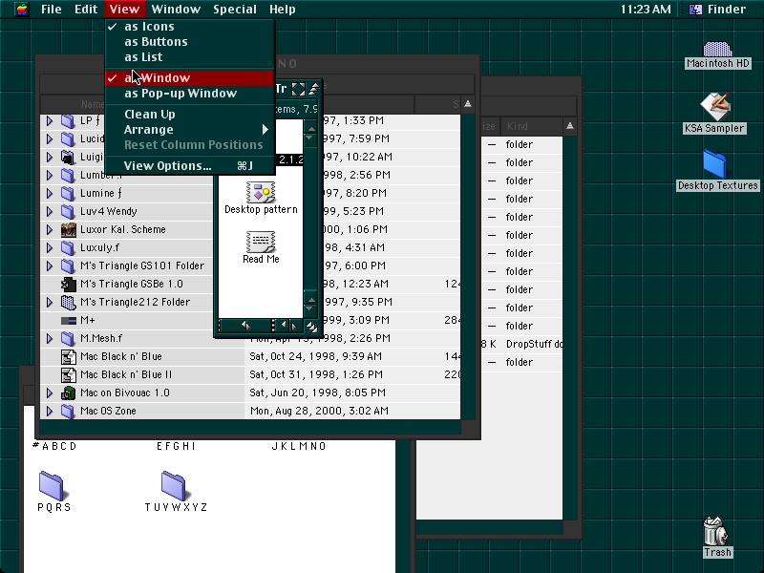Expand the Luxor Kal. Scheme triangle

coord(50,229)
